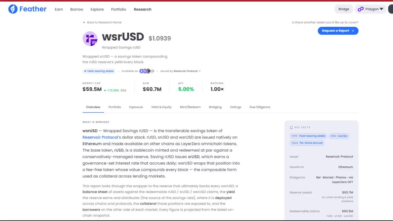Click the green market cap up-arrow

105,90
